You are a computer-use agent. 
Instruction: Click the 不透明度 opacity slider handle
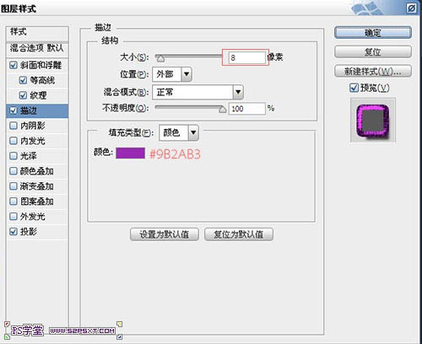pos(223,110)
